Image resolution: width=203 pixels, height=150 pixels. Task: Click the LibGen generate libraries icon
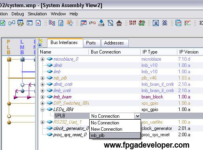click(92, 23)
